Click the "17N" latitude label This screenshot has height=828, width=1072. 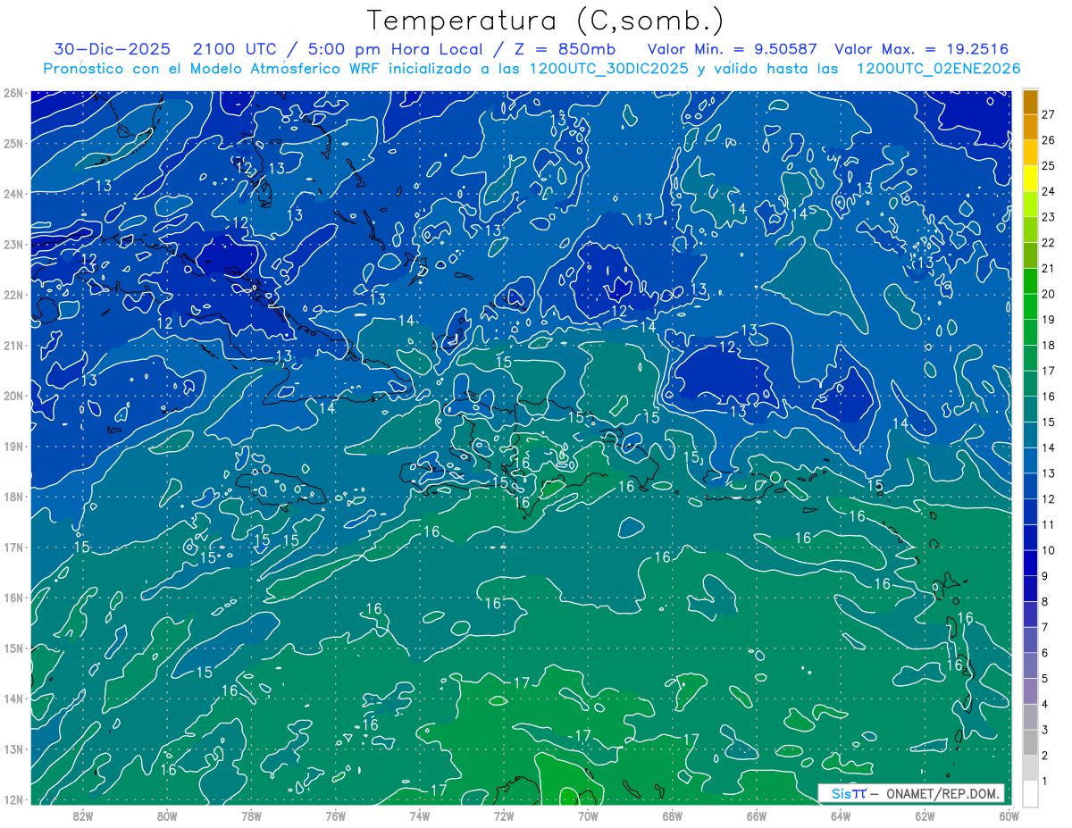click(x=13, y=547)
